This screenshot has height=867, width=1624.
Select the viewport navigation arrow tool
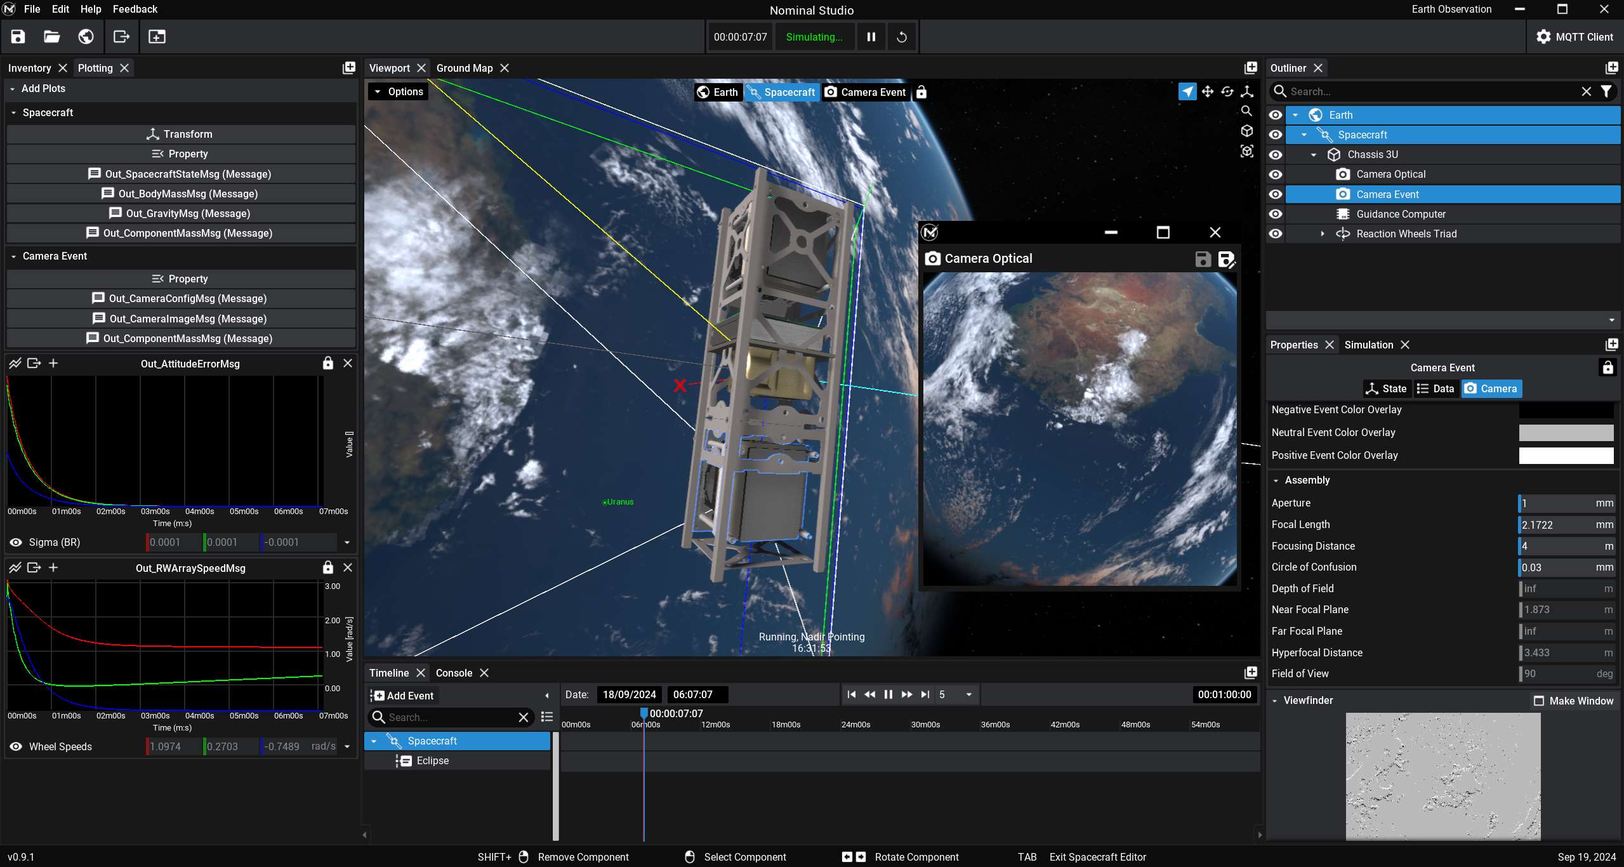coord(1187,91)
